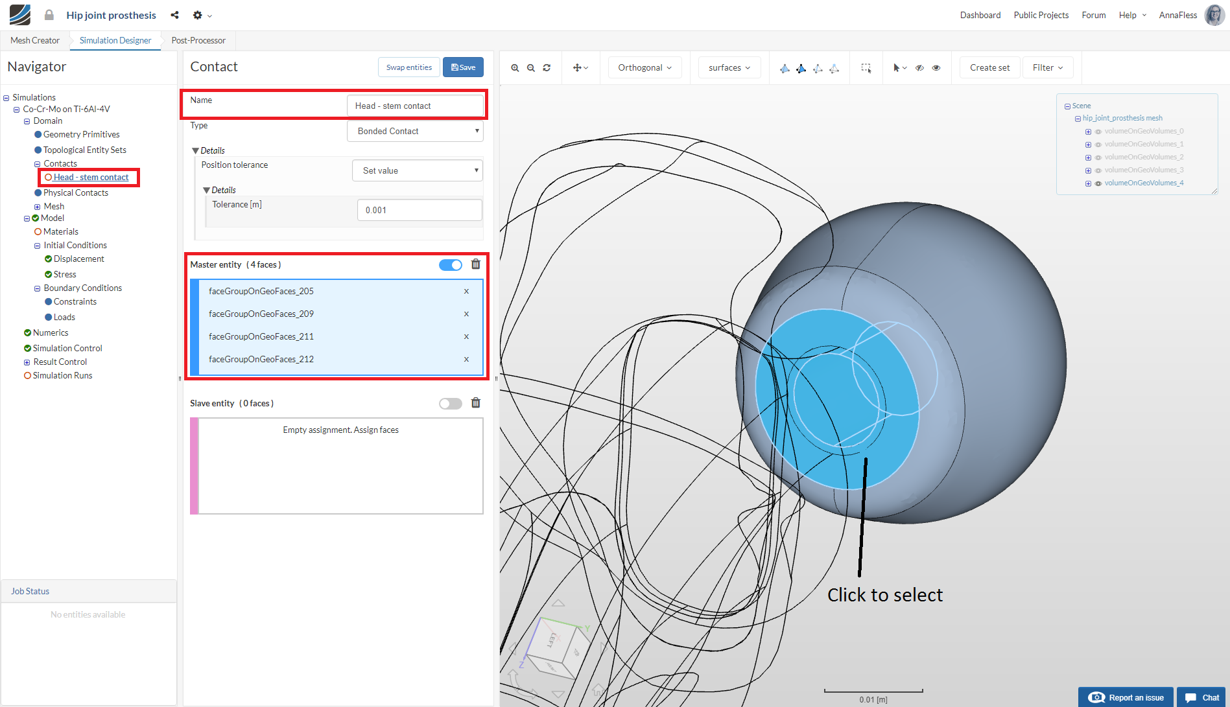The image size is (1230, 707).
Task: Delete the Master entity assignment
Action: [x=476, y=264]
